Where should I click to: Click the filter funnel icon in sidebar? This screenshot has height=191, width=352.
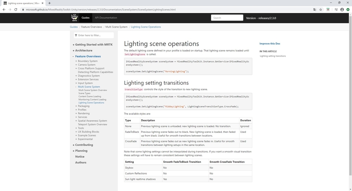point(76,35)
